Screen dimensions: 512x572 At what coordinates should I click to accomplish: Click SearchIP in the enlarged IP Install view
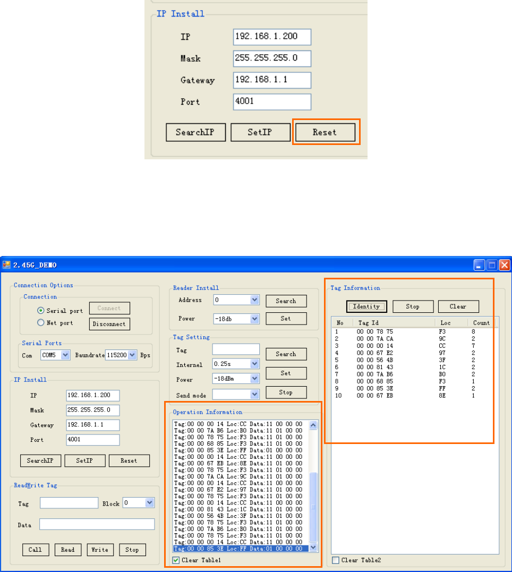click(195, 132)
